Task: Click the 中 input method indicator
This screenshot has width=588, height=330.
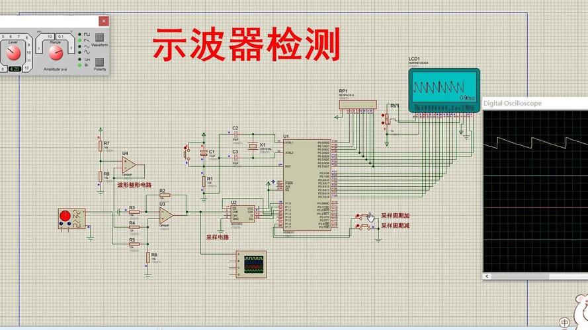Action: tap(564, 322)
